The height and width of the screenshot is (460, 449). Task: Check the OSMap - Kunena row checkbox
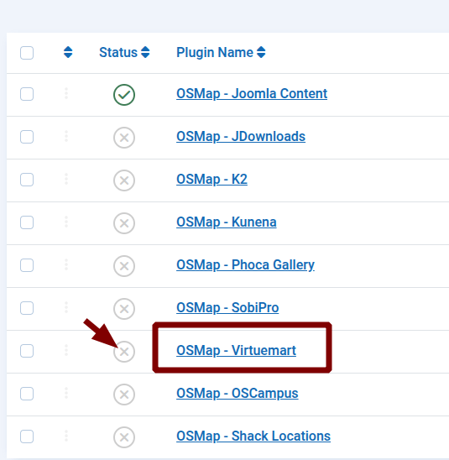click(27, 222)
